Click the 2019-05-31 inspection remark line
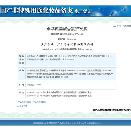This screenshot has width=131, height=131. tap(59, 96)
